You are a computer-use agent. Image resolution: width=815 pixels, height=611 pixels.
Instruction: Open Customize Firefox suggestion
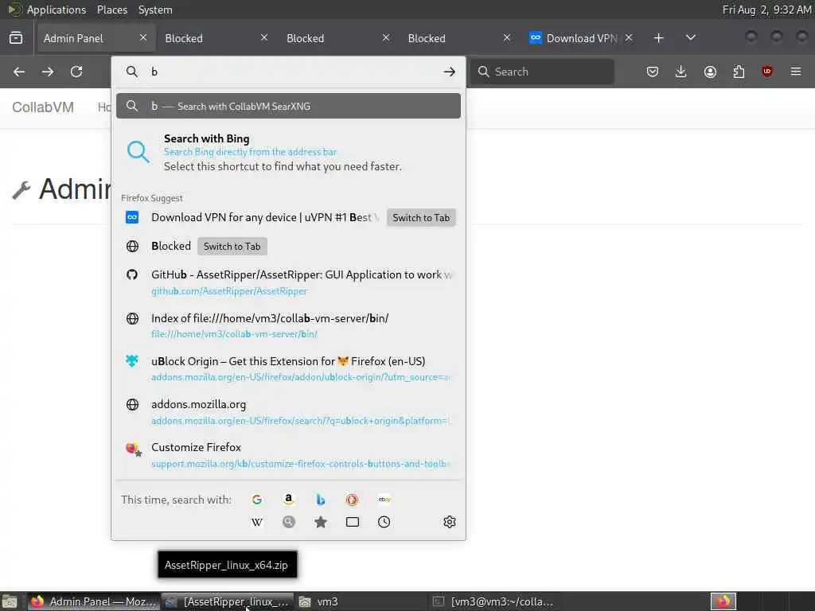(x=288, y=454)
